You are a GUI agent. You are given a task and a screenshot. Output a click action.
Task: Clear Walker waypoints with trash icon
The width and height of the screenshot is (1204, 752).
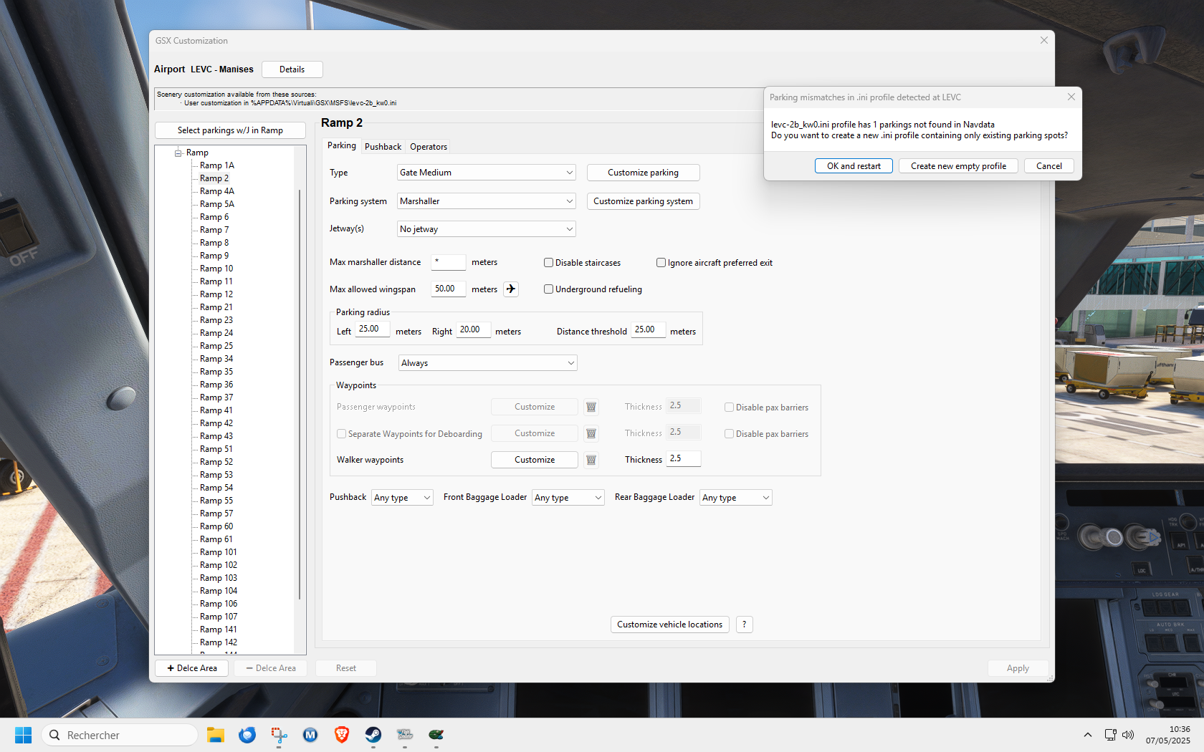591,460
